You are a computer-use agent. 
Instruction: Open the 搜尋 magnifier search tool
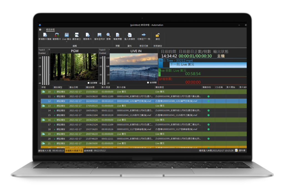pos(108,35)
